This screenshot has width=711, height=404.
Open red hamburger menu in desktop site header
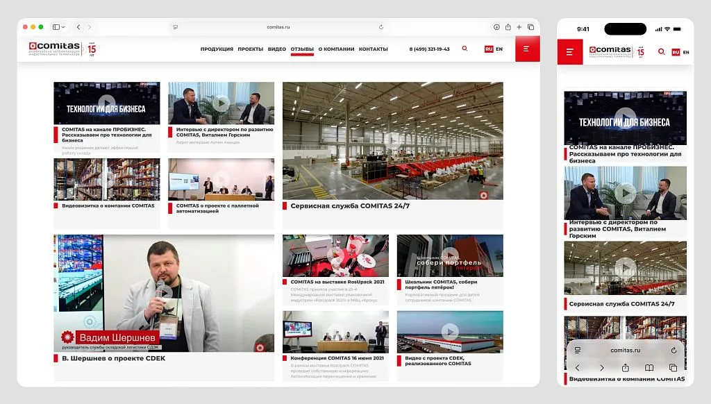tap(527, 49)
